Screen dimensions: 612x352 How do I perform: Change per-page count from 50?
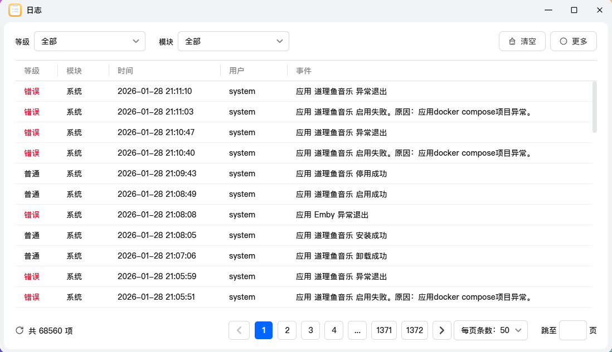coord(490,330)
